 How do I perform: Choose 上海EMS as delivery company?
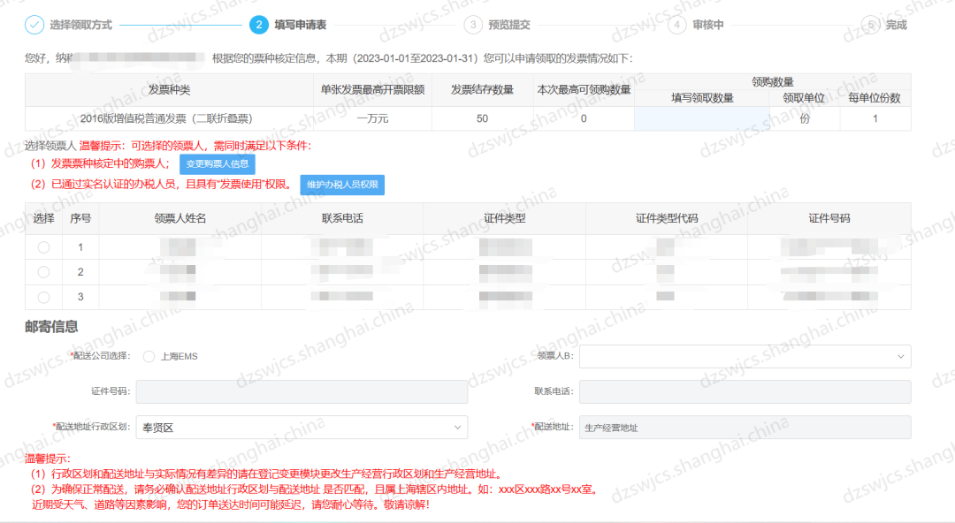[x=149, y=356]
